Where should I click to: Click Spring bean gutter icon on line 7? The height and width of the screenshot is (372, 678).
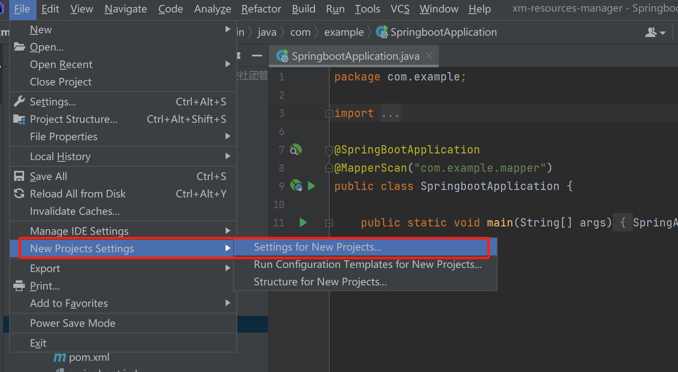click(x=296, y=150)
